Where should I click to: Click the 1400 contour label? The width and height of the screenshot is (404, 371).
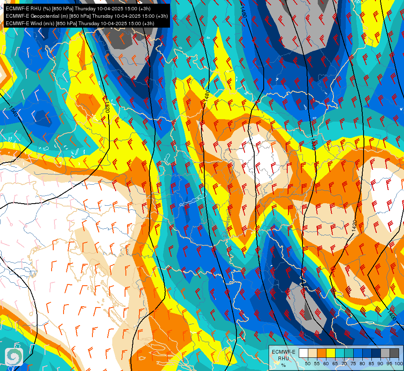(392, 315)
